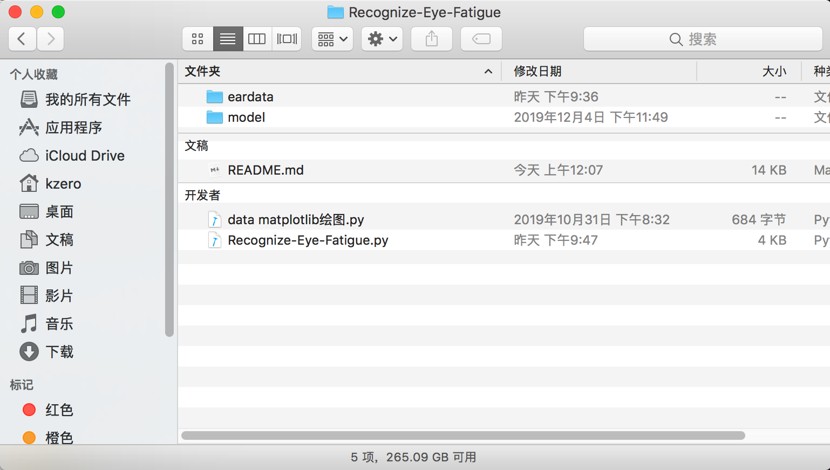Screen dimensions: 830x470
Task: Select the eardata folder icon
Action: click(214, 97)
